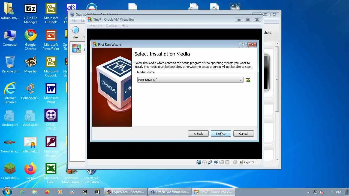Click the keyboard capture arrow icon
The height and width of the screenshot is (196, 349).
pyautogui.click(x=241, y=162)
